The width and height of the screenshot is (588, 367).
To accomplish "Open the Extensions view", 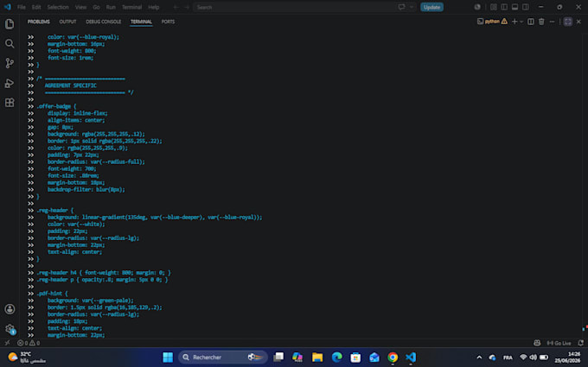I will coord(10,103).
